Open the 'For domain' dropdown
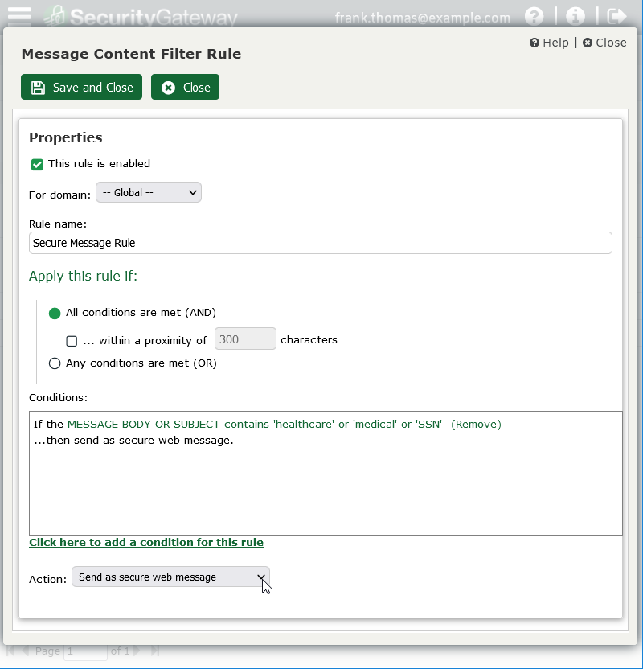This screenshot has width=643, height=669. (x=149, y=192)
